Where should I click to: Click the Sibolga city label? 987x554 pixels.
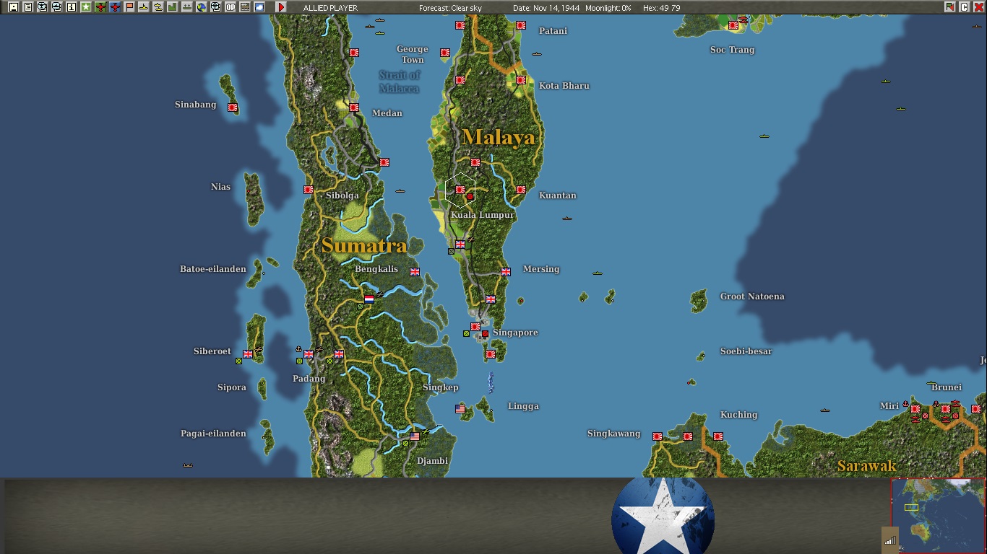tap(342, 195)
